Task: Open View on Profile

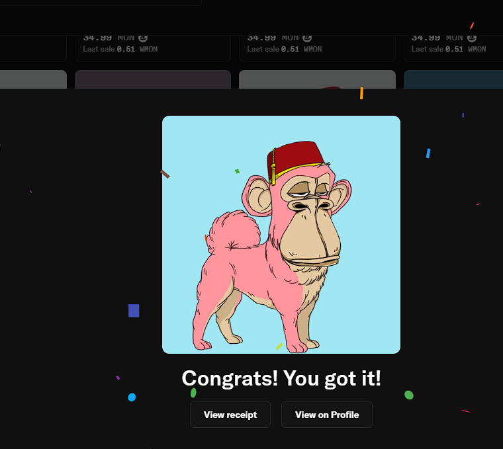Action: (326, 415)
